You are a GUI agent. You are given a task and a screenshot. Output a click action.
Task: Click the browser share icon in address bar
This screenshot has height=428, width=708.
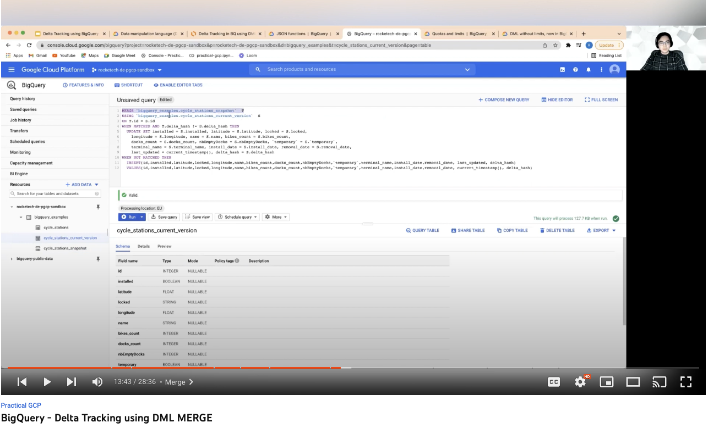tap(544, 45)
